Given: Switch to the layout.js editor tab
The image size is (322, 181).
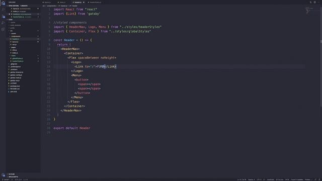Looking at the screenshot, I should 47,2.
